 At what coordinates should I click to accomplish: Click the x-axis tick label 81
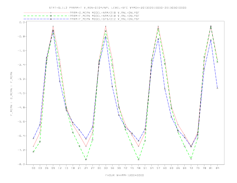click(211, 168)
